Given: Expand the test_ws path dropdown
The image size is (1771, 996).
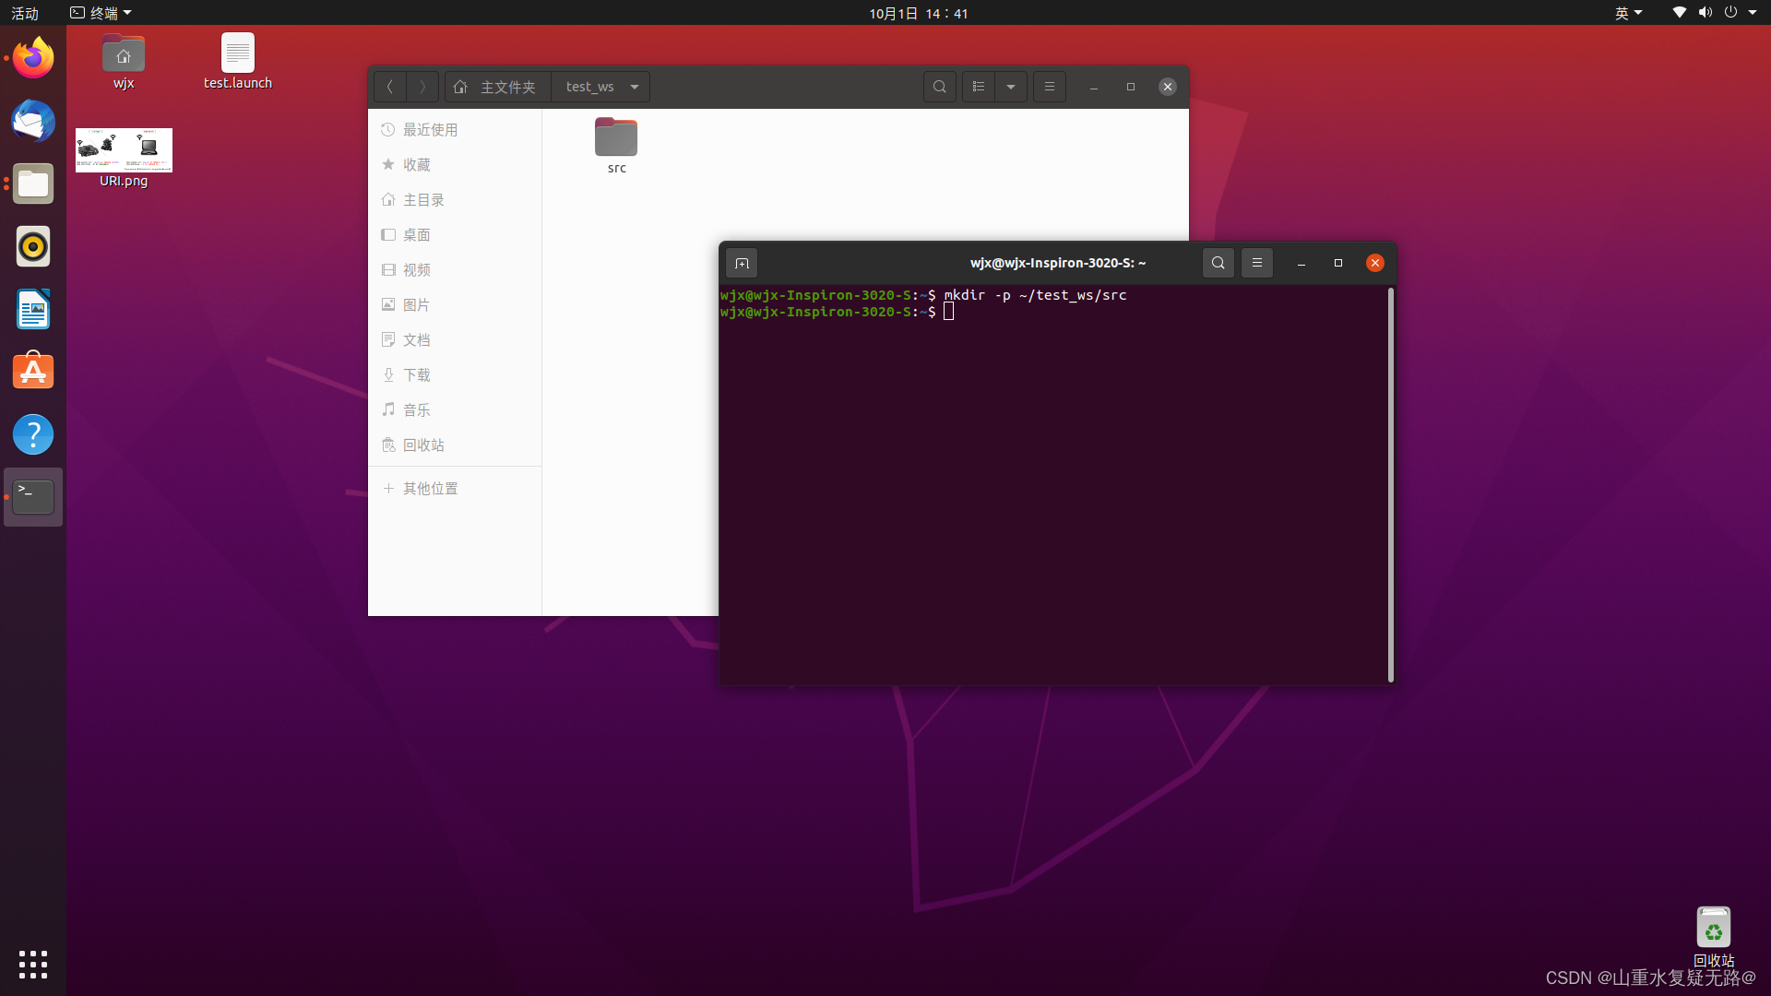Looking at the screenshot, I should tap(635, 87).
